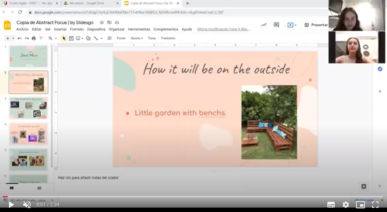Viewport: 387px width, 212px height.
Task: Click the Transición button
Action: [168, 38]
